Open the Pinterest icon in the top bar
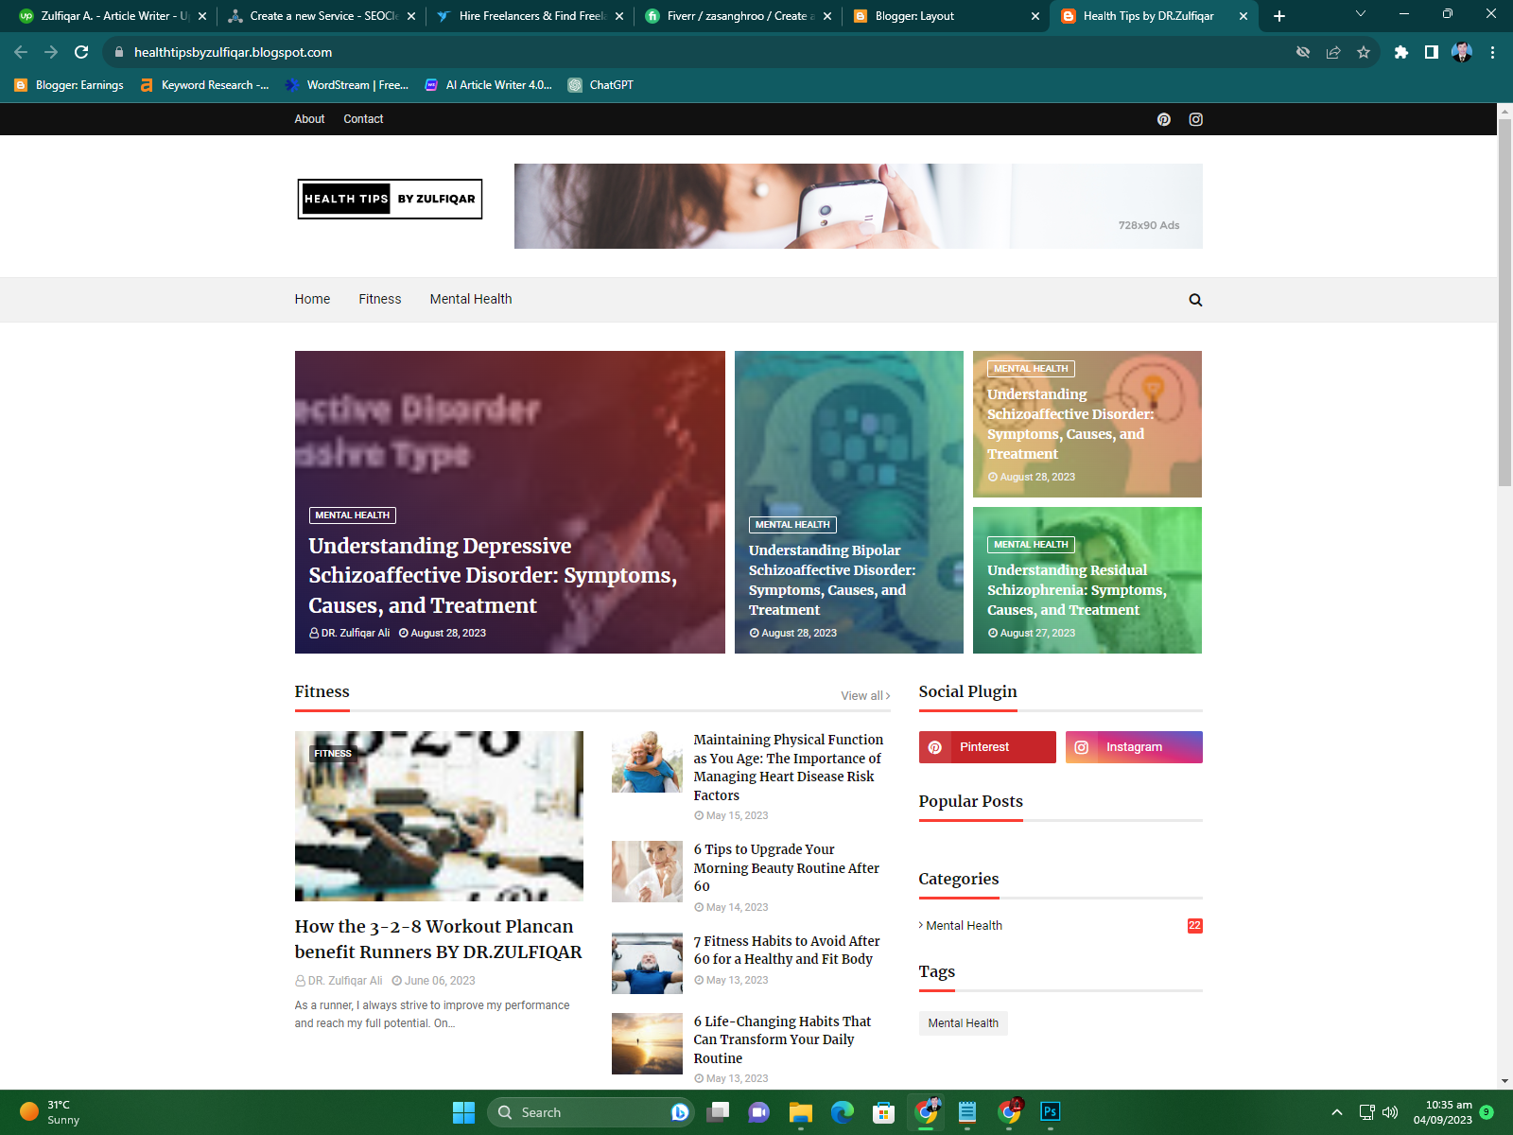The image size is (1513, 1135). [1163, 118]
